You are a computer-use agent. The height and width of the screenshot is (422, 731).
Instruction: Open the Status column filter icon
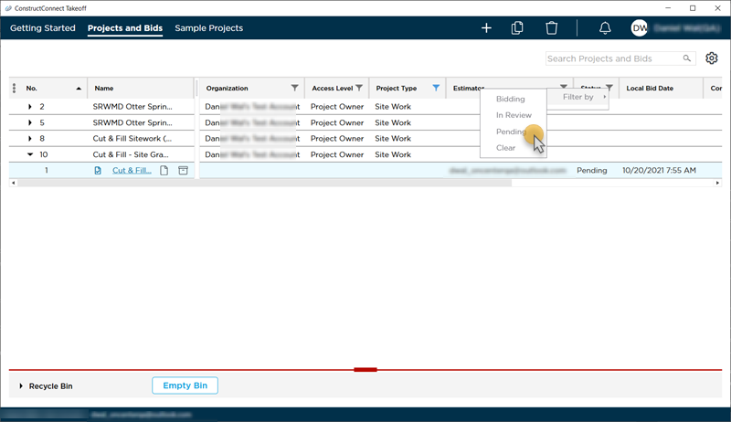[x=609, y=87]
